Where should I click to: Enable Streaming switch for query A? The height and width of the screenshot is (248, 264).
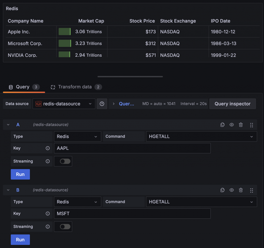click(65, 161)
